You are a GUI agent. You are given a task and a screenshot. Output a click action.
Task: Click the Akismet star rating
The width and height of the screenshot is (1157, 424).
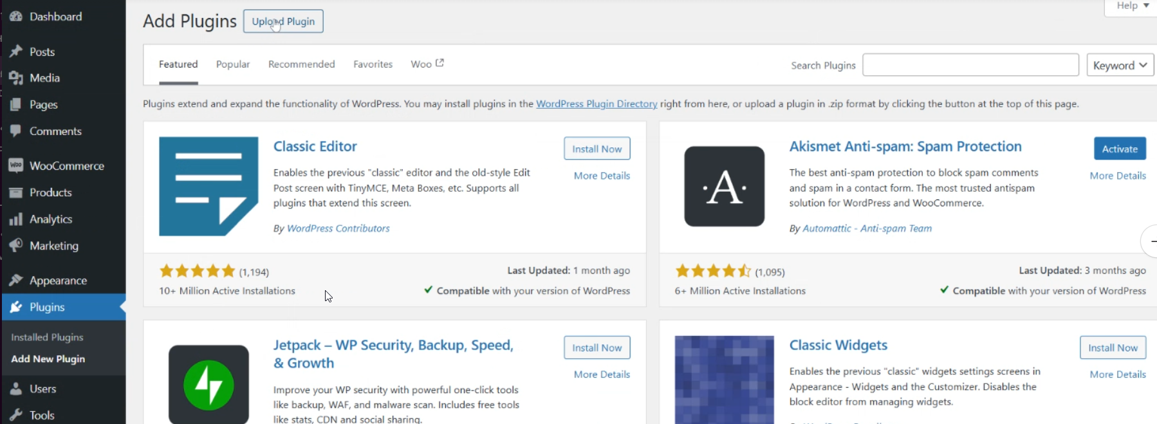[x=713, y=271]
